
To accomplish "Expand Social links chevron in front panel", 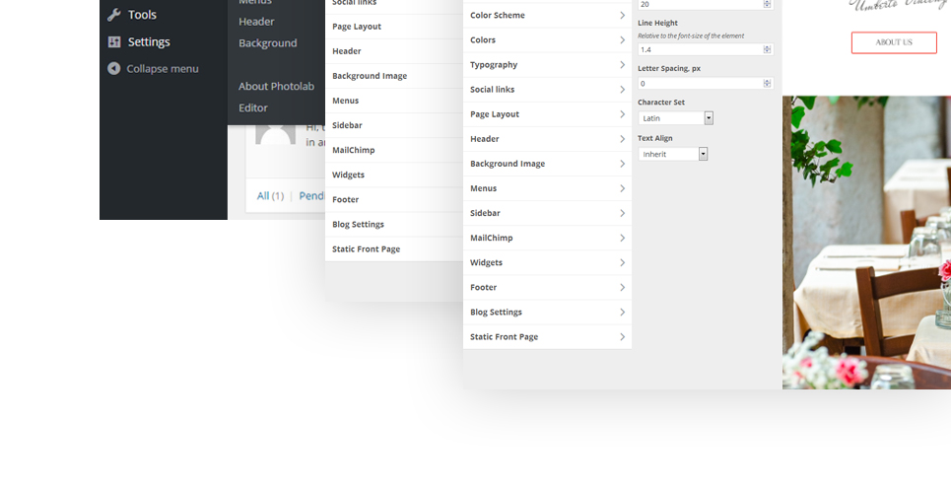I will 622,90.
